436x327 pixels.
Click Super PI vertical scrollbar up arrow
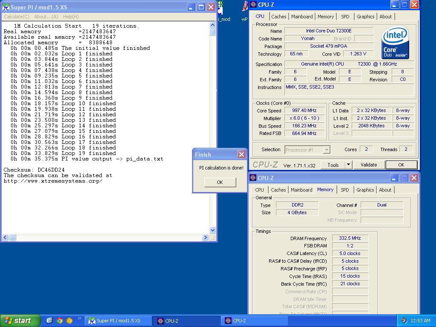tap(213, 25)
